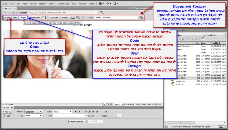Click the Refresh Design View icon
Viewport: 228px width, 130px height.
[83, 18]
